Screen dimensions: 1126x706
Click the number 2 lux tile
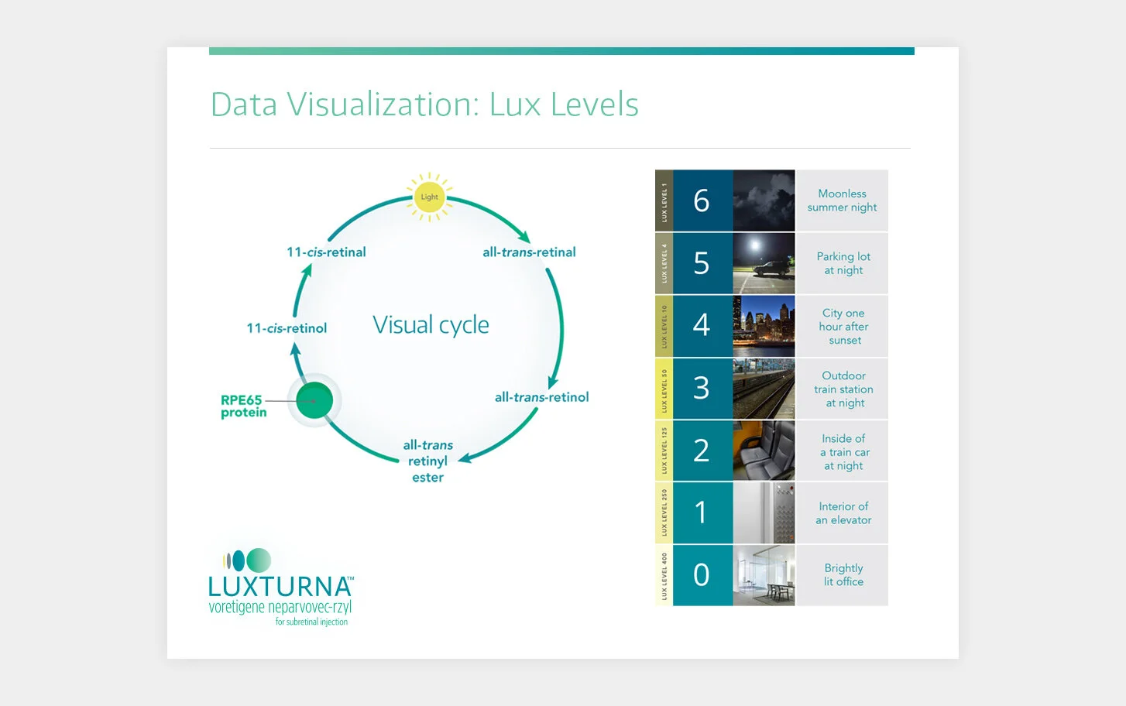click(x=702, y=451)
